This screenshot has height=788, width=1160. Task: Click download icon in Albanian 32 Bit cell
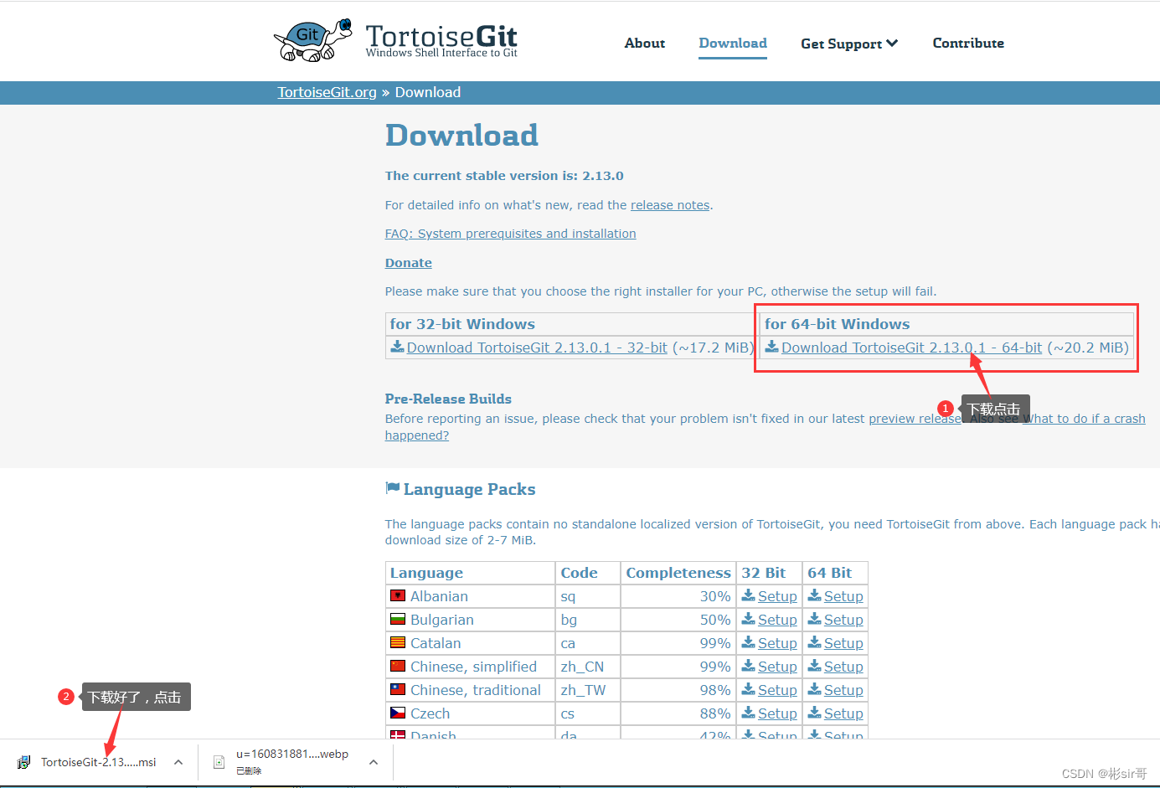tap(749, 595)
